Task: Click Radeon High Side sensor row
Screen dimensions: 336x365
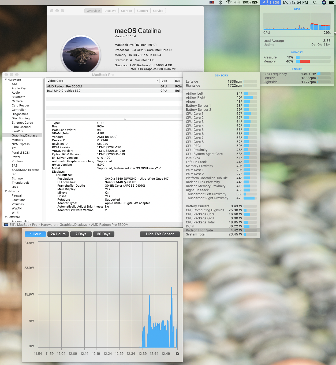Action: pos(221,230)
